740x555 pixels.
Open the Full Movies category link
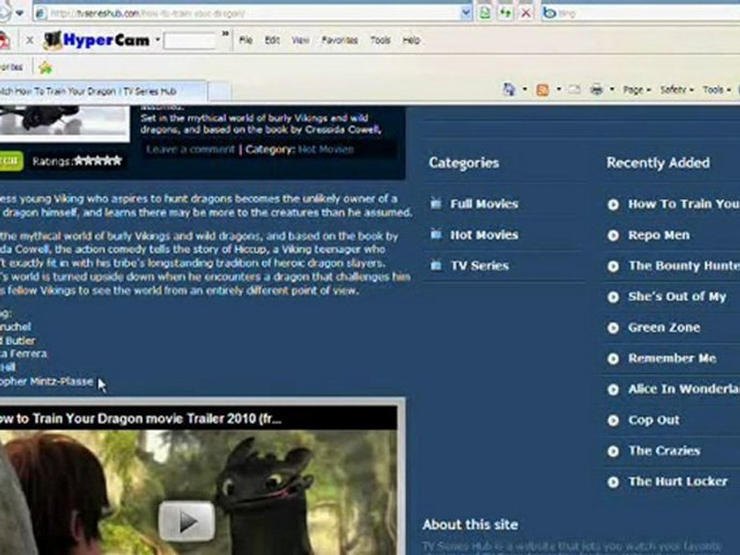[x=484, y=203]
